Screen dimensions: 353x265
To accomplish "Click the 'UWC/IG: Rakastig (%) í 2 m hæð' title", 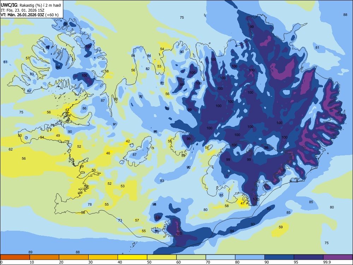I will 31,5.
